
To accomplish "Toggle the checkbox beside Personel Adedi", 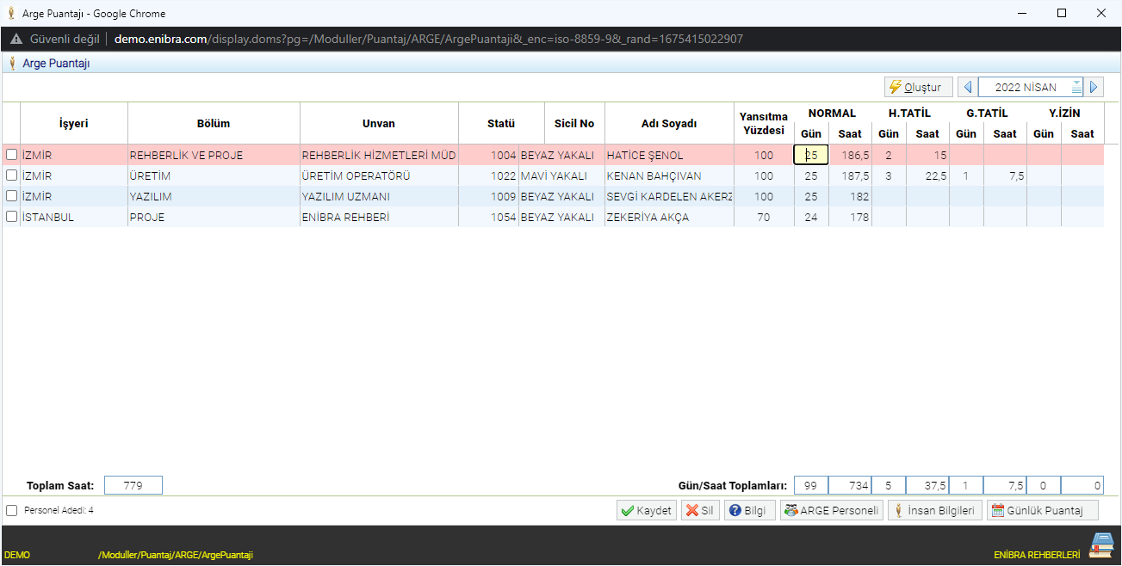I will pyautogui.click(x=11, y=510).
